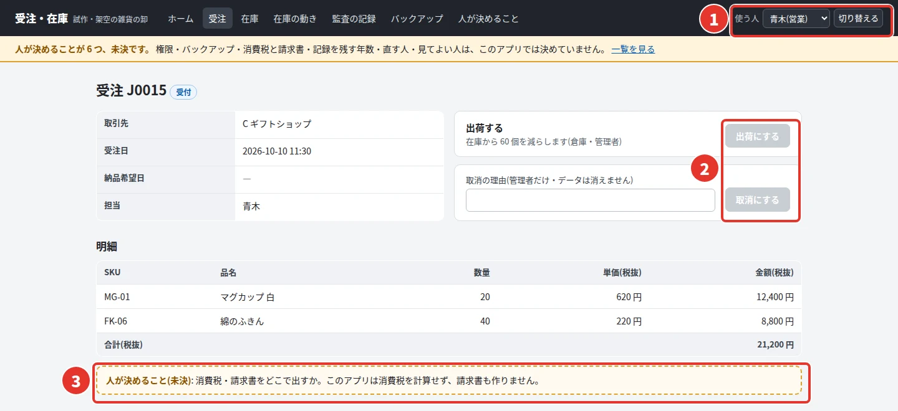Open 監査の記録 page

pyautogui.click(x=354, y=19)
